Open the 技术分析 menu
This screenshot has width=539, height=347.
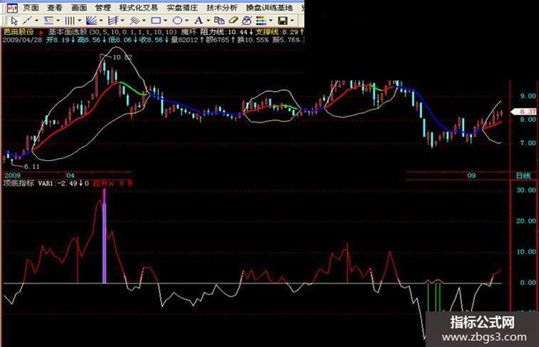click(x=222, y=7)
